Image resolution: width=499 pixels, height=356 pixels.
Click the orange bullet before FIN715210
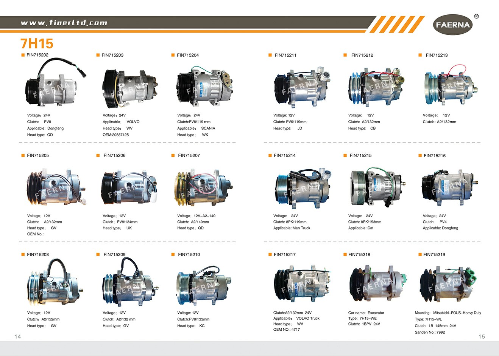(x=173, y=254)
